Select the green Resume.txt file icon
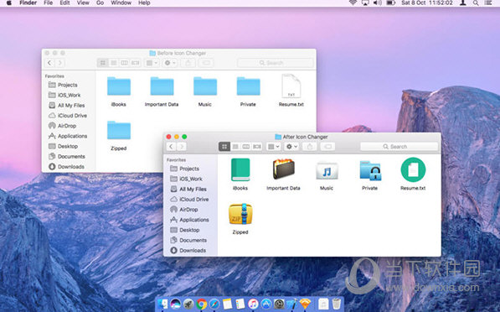 click(413, 170)
